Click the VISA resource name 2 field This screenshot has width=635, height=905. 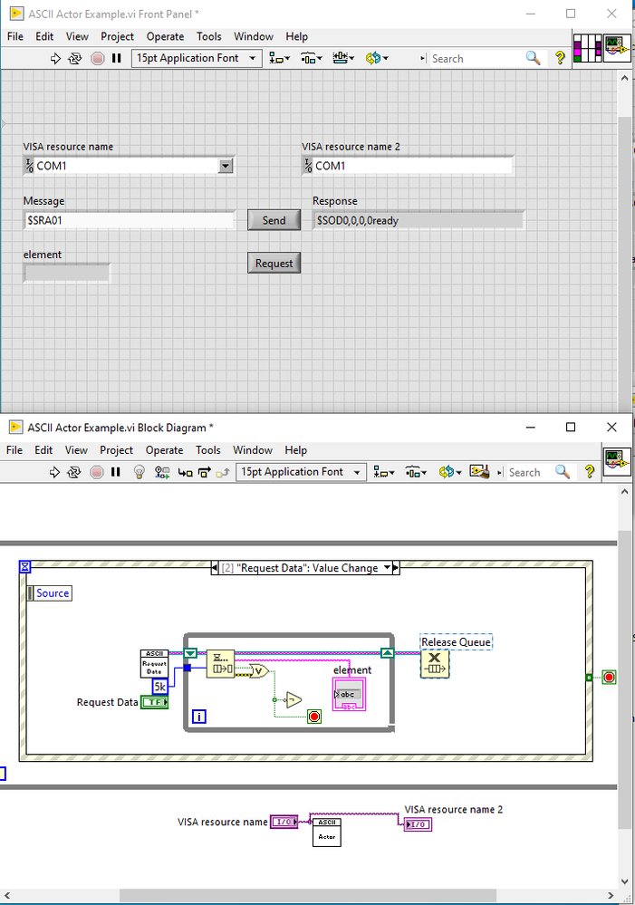click(408, 166)
